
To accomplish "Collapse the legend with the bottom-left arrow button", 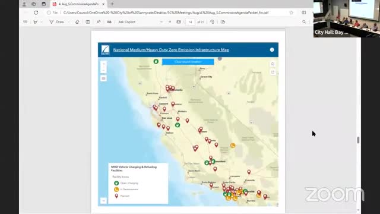I will tap(103, 201).
